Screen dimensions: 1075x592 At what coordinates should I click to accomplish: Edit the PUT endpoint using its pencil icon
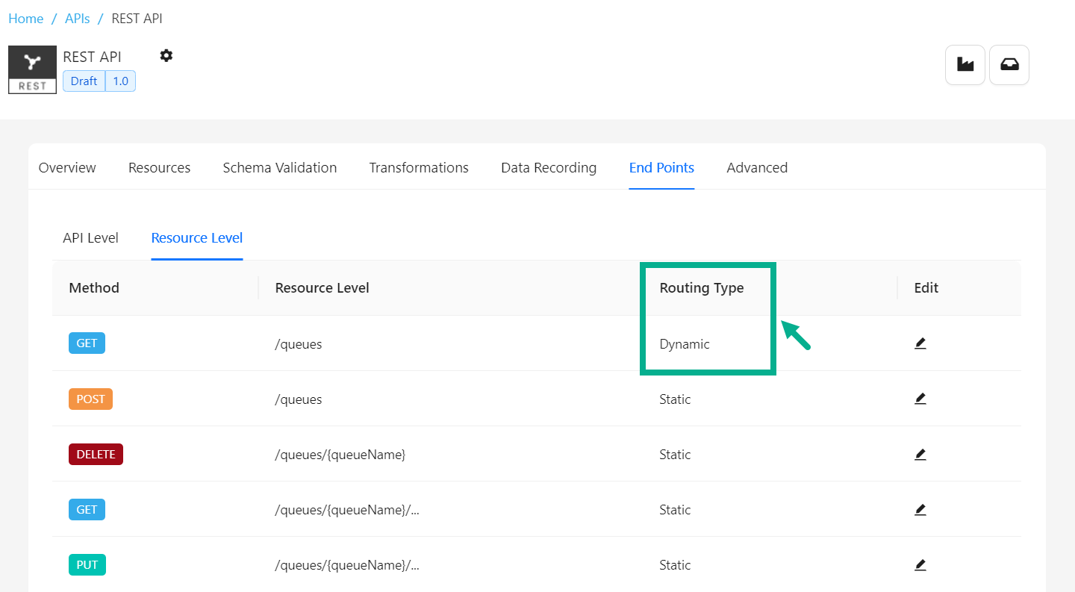[920, 564]
